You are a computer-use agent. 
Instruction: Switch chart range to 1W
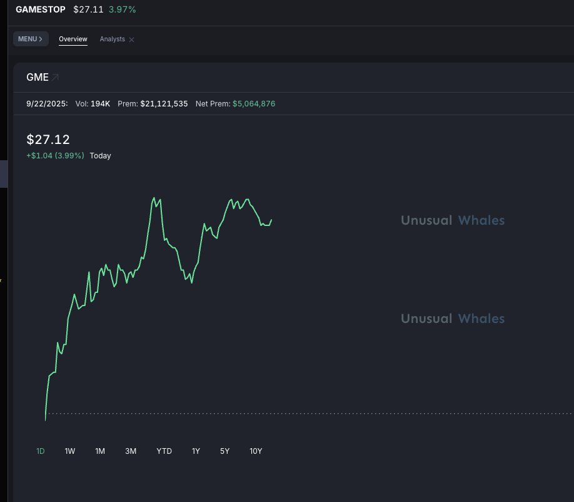coord(70,451)
